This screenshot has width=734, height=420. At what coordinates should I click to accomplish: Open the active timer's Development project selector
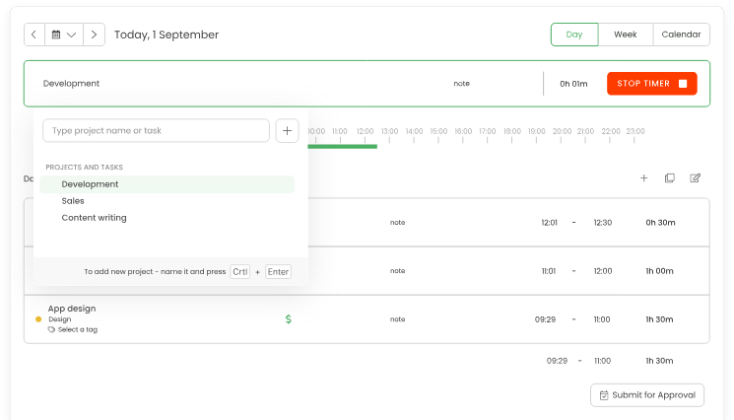coord(72,84)
